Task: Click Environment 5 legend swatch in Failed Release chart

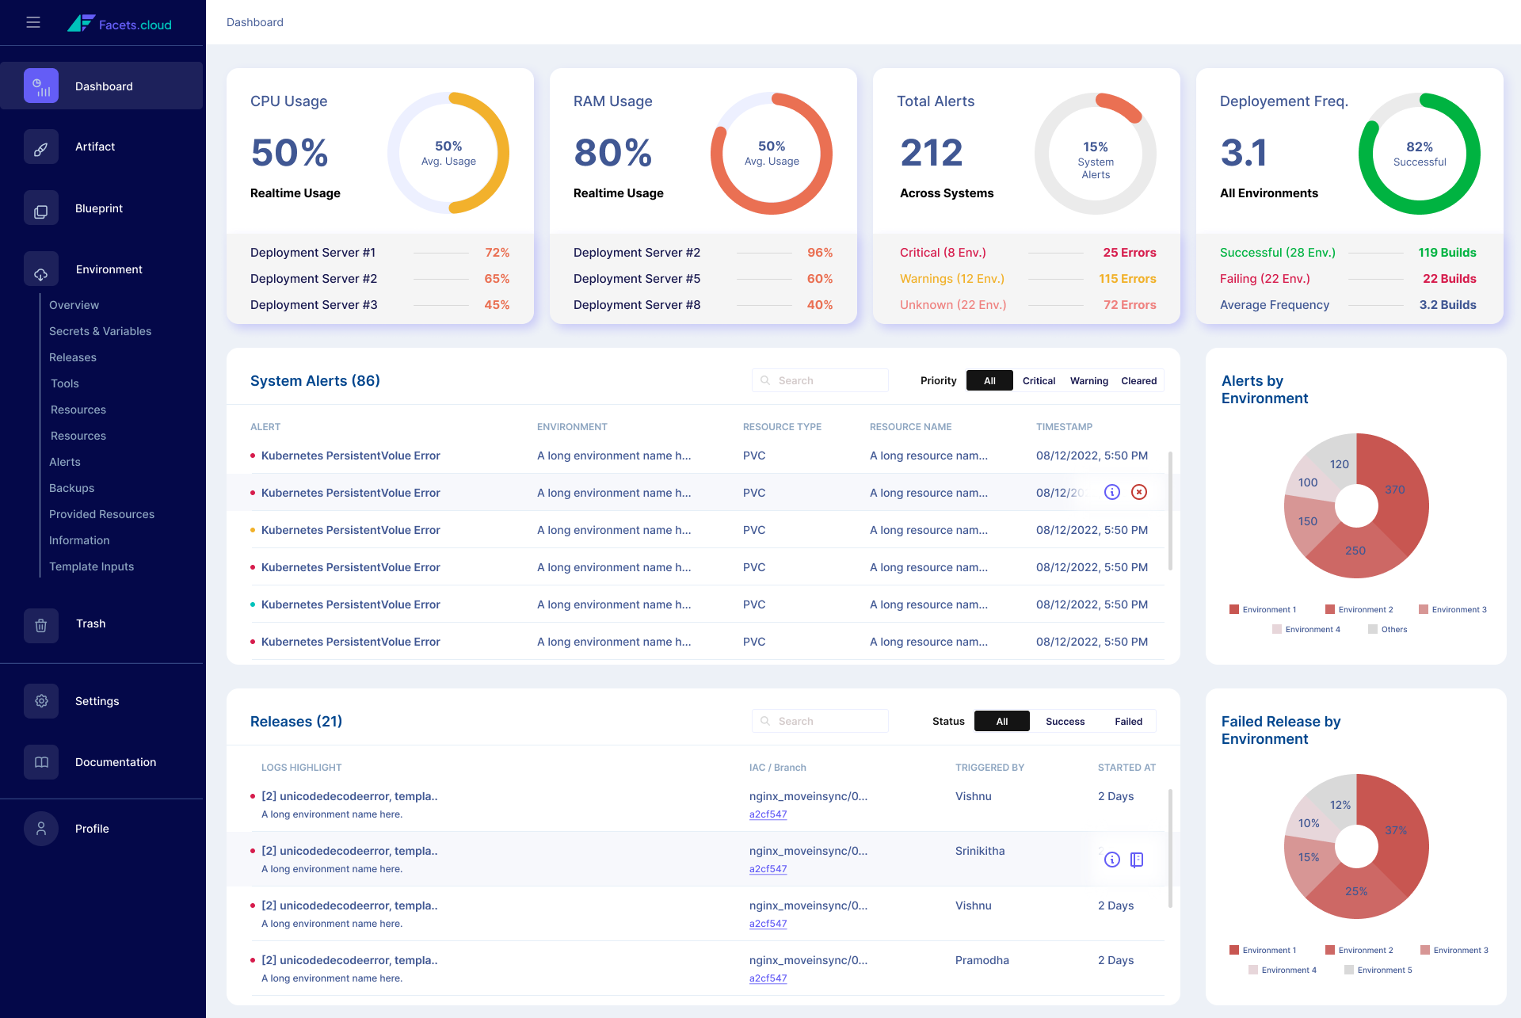Action: pyautogui.click(x=1349, y=970)
